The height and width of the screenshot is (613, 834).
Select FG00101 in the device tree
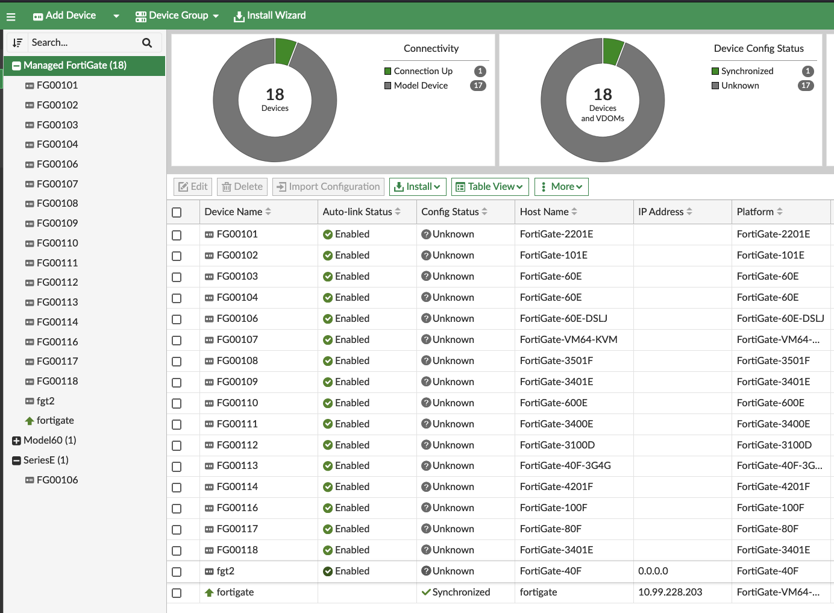(57, 85)
